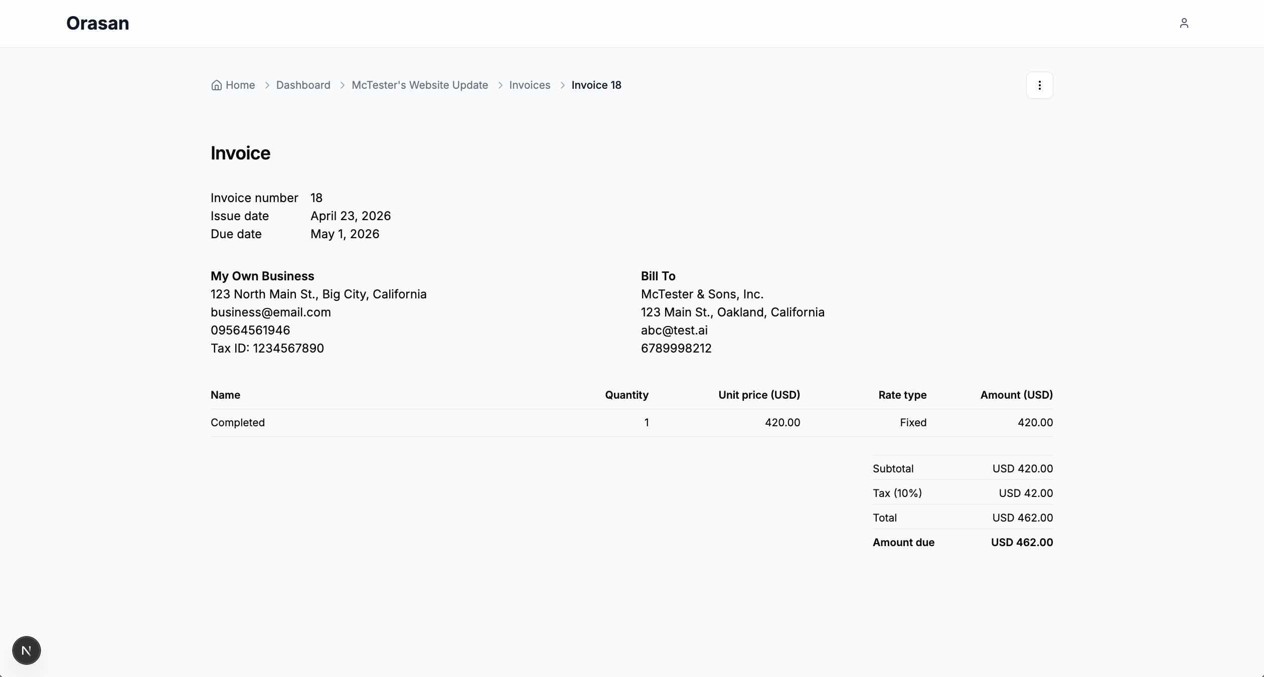Click the Amount (USD) column header
The width and height of the screenshot is (1264, 677).
point(1016,395)
